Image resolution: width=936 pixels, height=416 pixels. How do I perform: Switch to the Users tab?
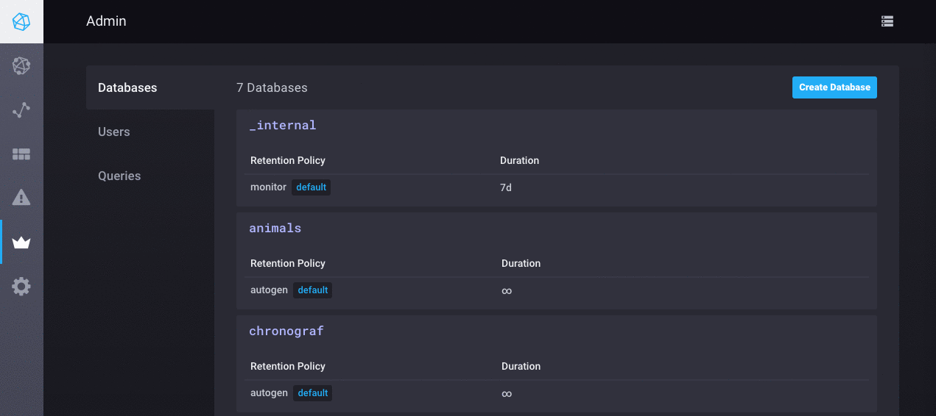[x=113, y=132]
